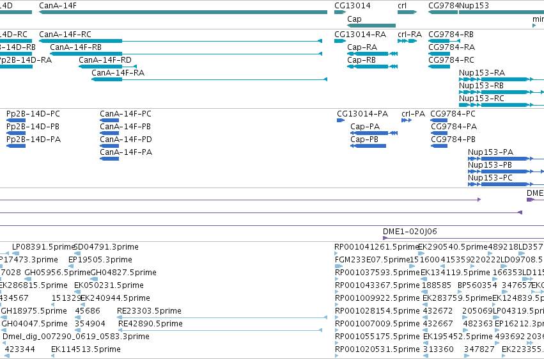
Task: Select the crl-RA transcript label
Action: coord(410,35)
